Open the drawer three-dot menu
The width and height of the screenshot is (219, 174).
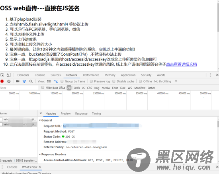2,167
